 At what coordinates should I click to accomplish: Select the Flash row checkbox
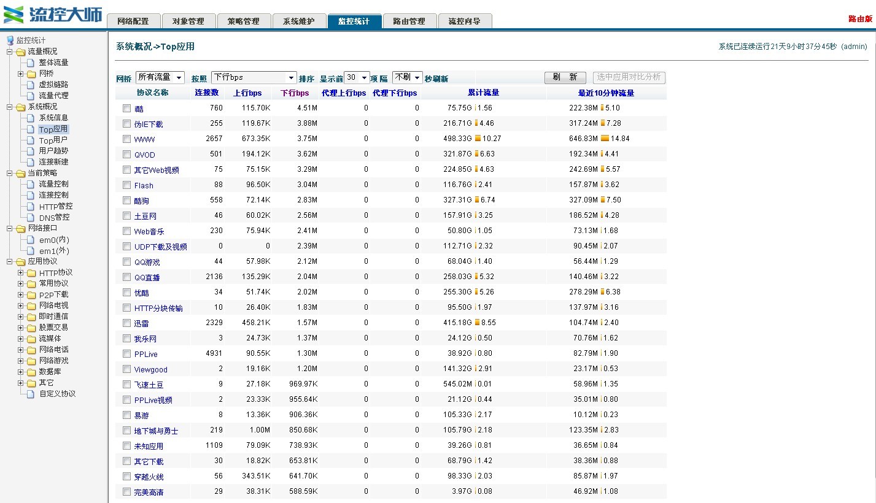pyautogui.click(x=126, y=185)
